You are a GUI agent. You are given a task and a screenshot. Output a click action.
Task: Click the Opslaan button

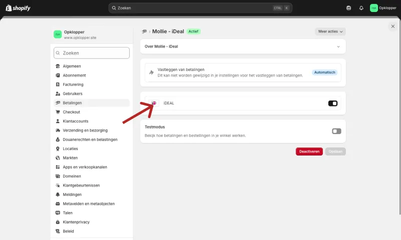tap(335, 151)
